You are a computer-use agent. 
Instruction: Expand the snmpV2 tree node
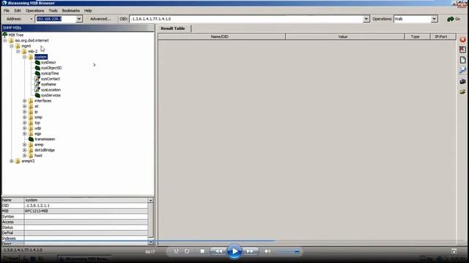point(12,161)
